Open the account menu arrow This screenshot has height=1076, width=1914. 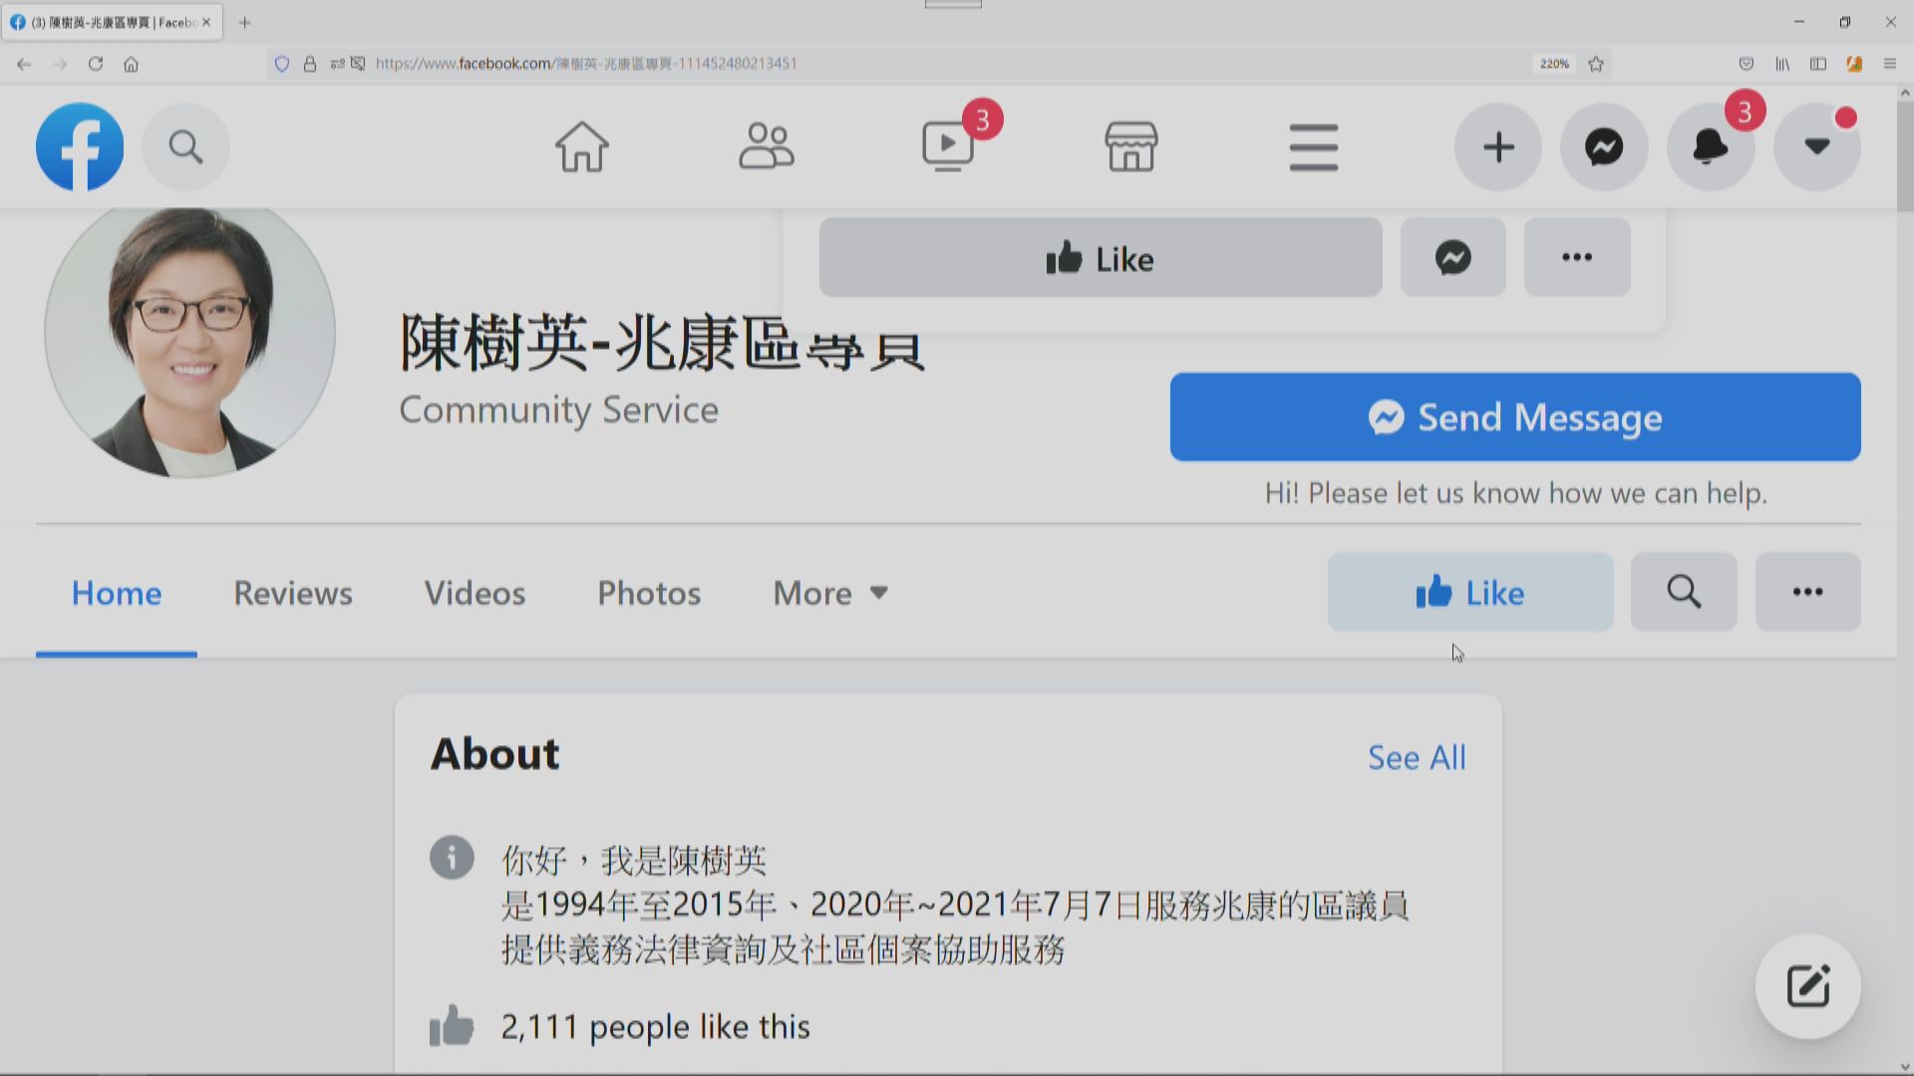pos(1816,146)
